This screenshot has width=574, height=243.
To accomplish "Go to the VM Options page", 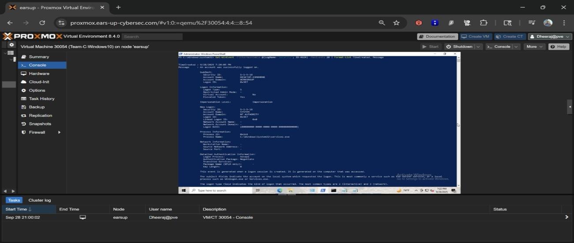I will [42, 90].
